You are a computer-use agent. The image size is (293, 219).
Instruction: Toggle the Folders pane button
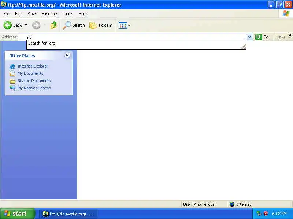tap(100, 25)
